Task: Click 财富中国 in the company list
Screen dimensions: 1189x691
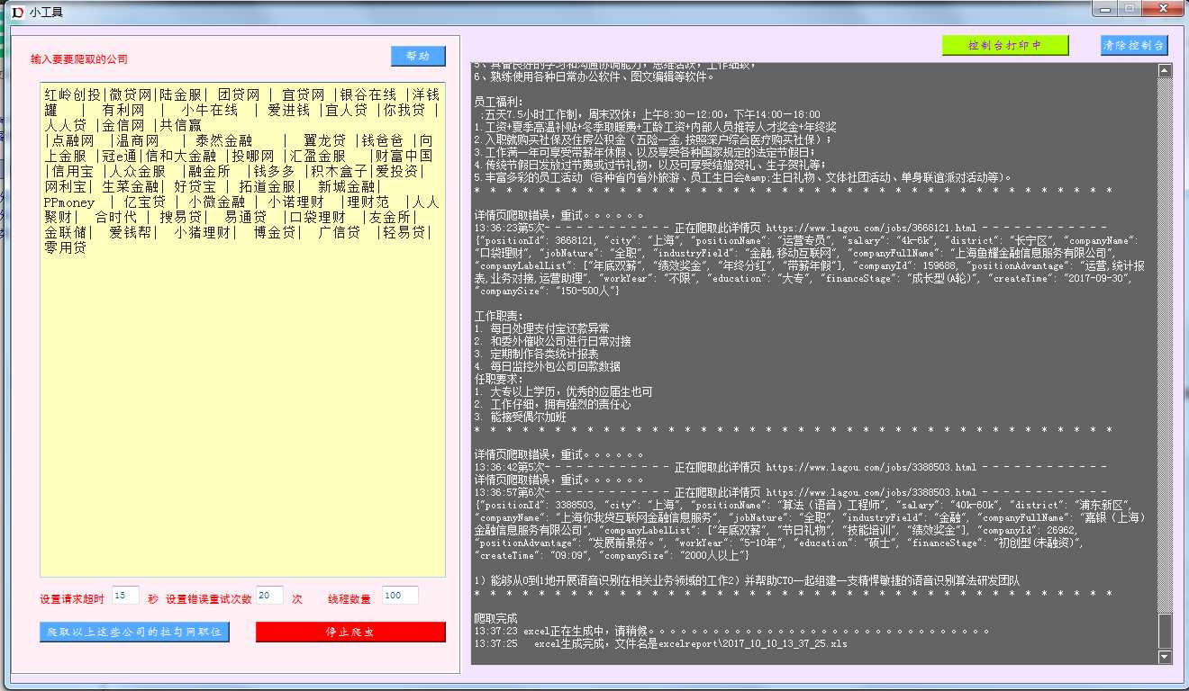Action: (x=404, y=156)
